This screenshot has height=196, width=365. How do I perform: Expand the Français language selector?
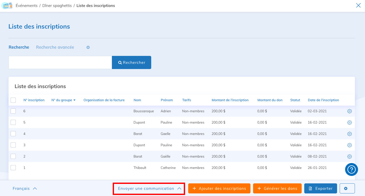click(25, 189)
